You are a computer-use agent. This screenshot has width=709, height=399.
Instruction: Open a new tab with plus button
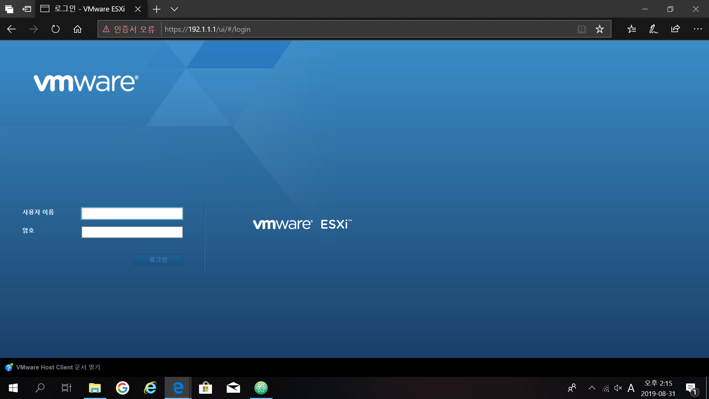pyautogui.click(x=157, y=9)
